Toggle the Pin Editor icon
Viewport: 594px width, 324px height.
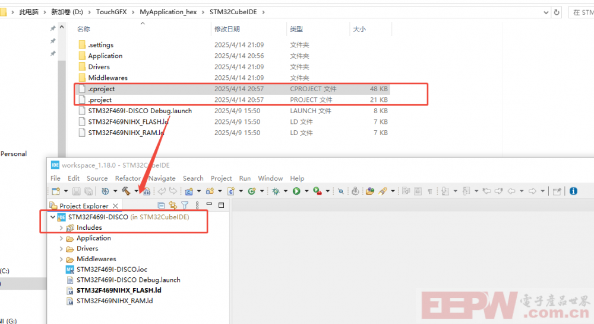click(x=557, y=191)
